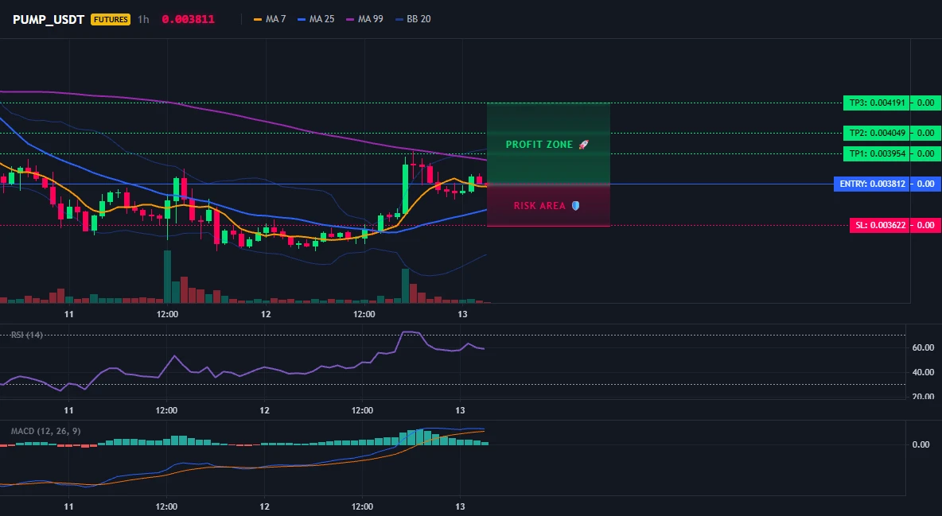Toggle the MA 7 legend entry

[x=270, y=19]
